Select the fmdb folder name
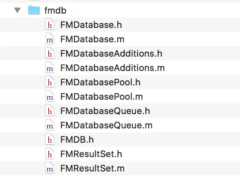This screenshot has width=240, height=176. tap(55, 11)
